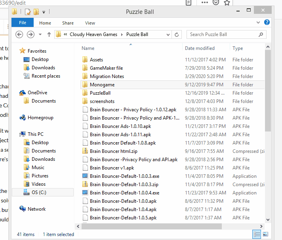Screen dimensions: 282x240
Task: Open Recent places in Favorites
Action: coord(46,76)
